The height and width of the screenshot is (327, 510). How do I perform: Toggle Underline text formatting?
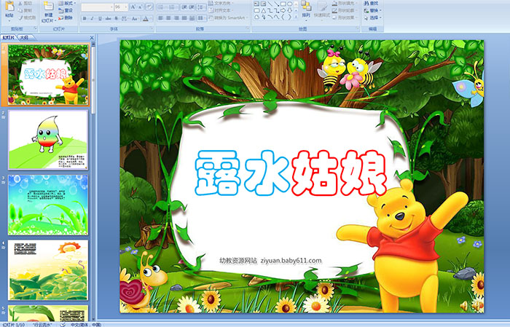point(99,18)
